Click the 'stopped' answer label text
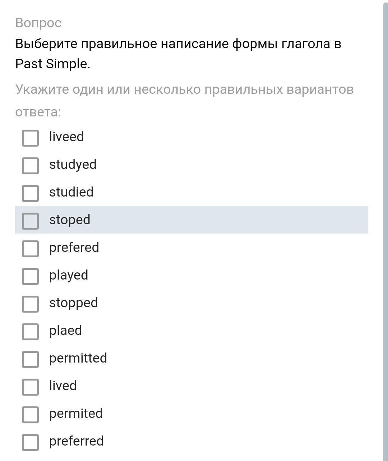The image size is (388, 461). [73, 303]
